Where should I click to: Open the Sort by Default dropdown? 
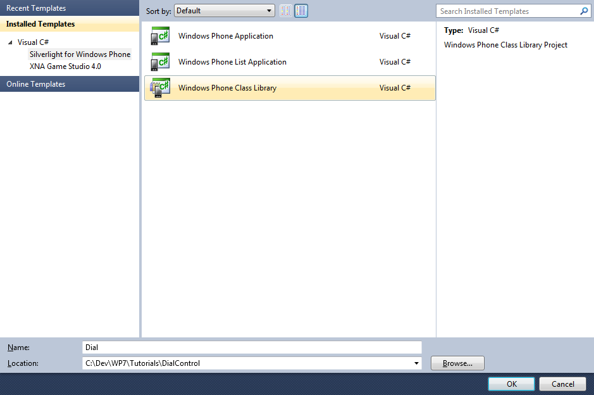coord(225,11)
